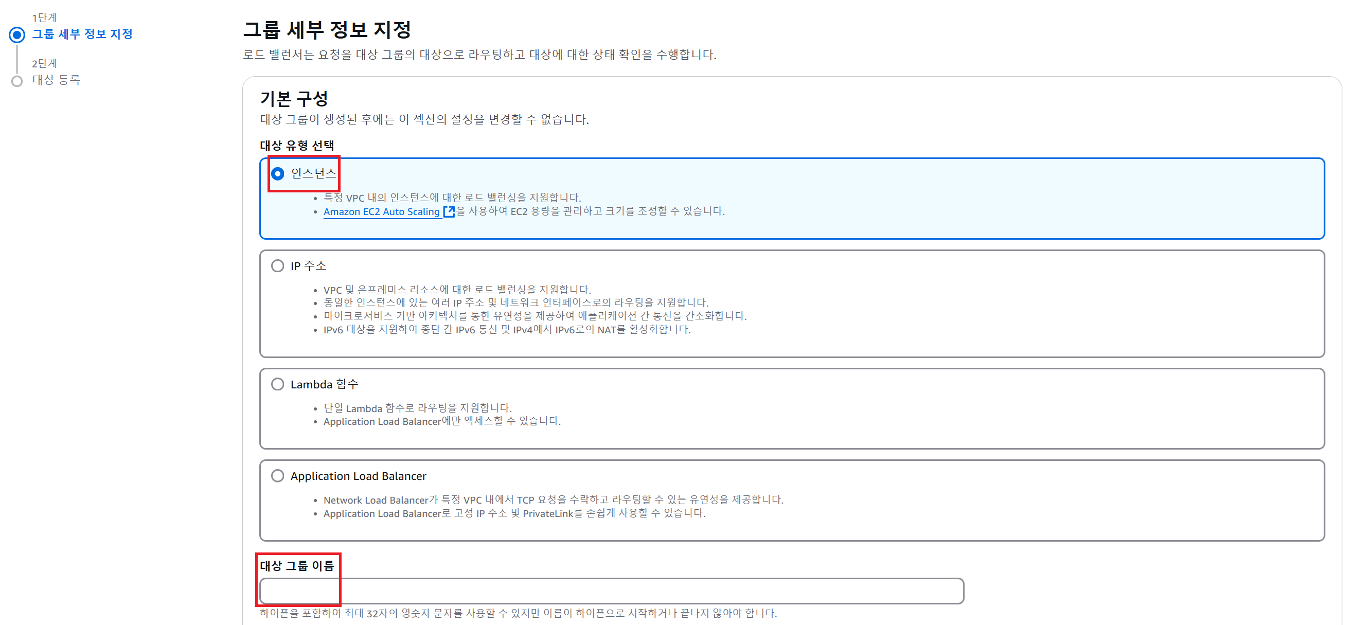The width and height of the screenshot is (1354, 625).
Task: Click the step 2 empty circle indicator
Action: coord(17,81)
